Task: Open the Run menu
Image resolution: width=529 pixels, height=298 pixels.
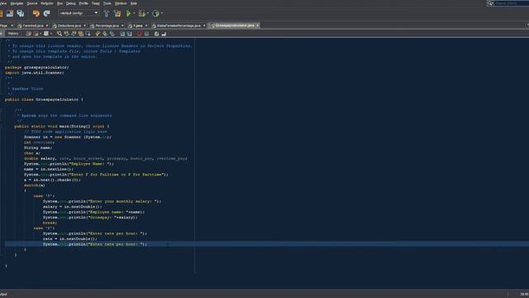Action: point(60,3)
